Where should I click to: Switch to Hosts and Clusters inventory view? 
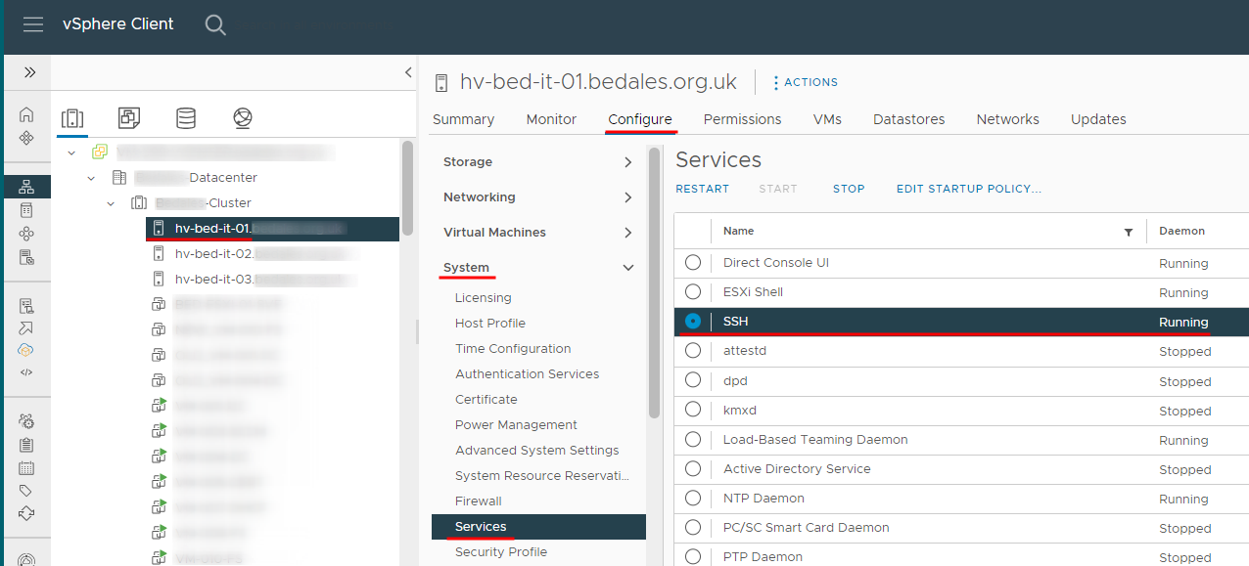(x=71, y=118)
